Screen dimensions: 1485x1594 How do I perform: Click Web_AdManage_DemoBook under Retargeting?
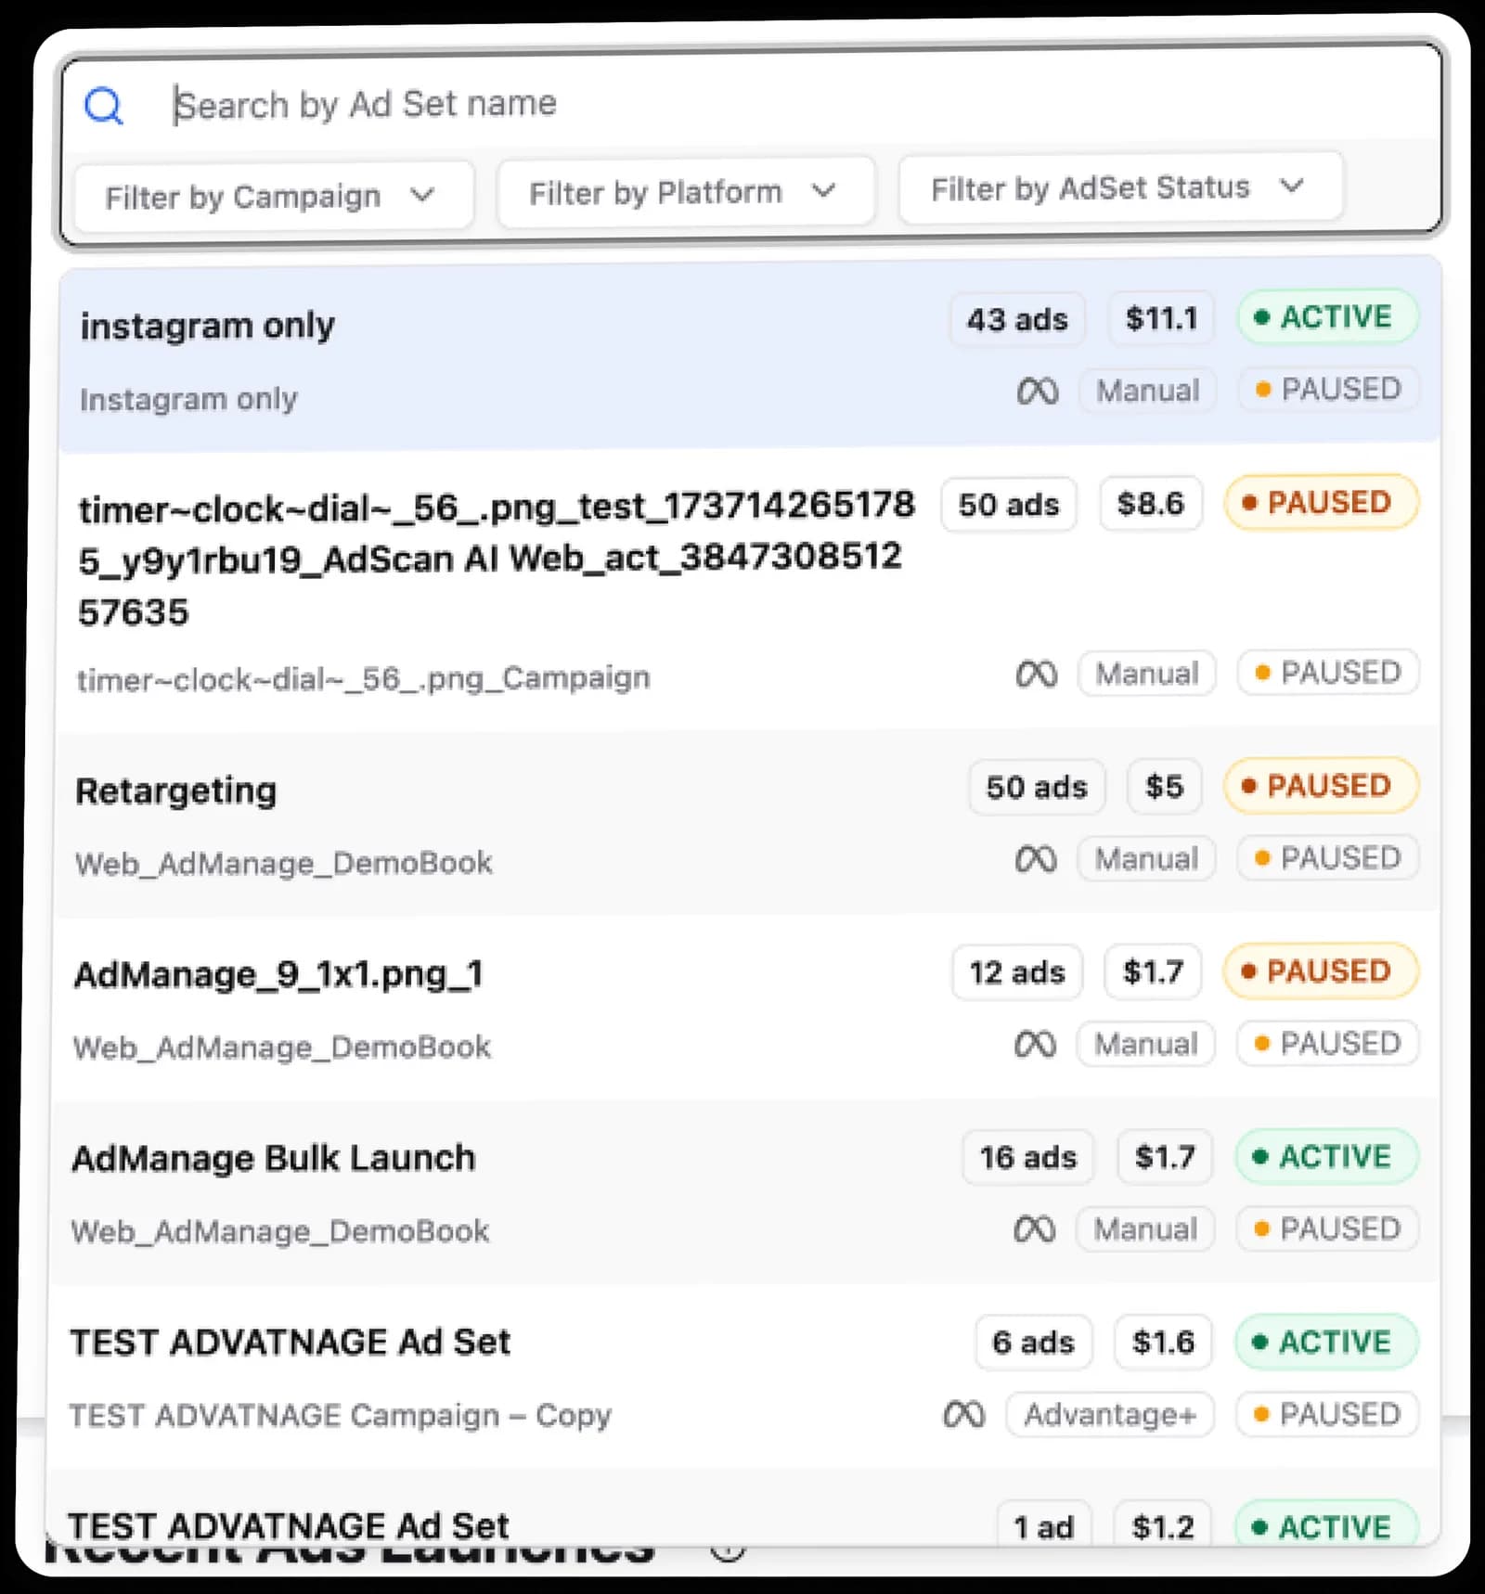click(x=283, y=863)
